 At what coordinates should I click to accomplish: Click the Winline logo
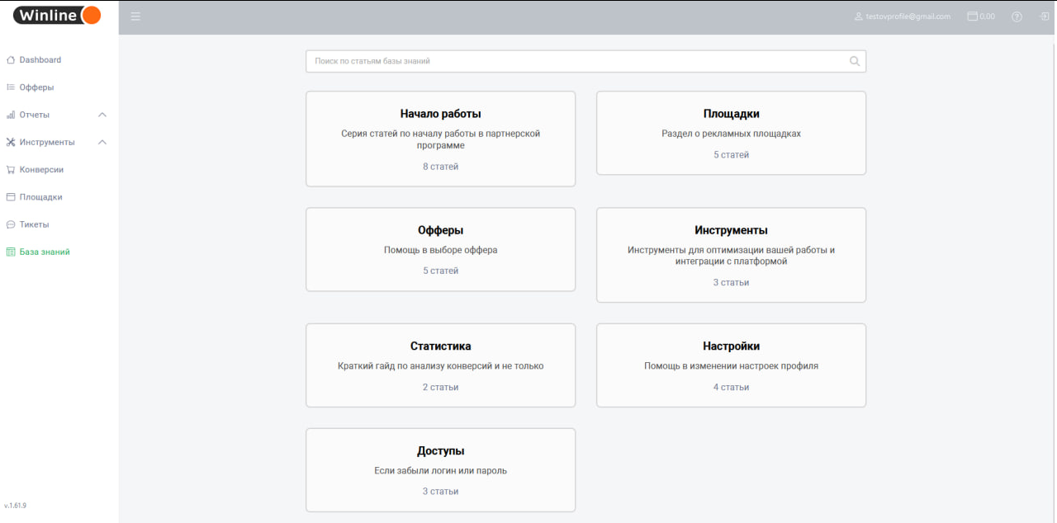[57, 15]
